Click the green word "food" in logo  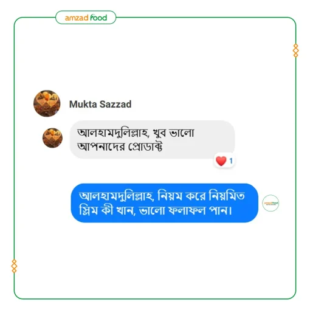[98, 18]
